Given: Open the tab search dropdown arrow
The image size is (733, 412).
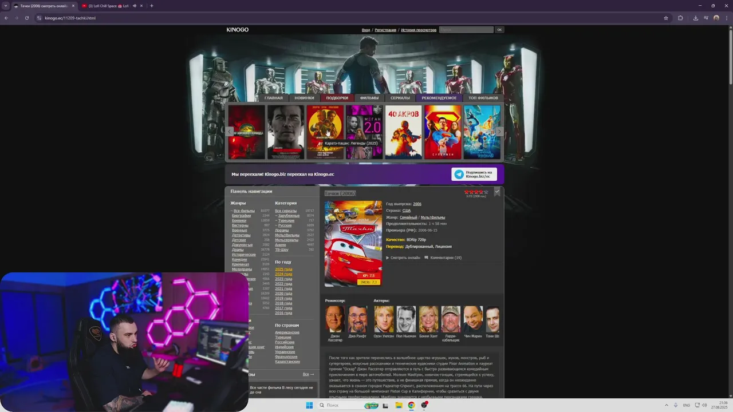Looking at the screenshot, I should coord(6,6).
